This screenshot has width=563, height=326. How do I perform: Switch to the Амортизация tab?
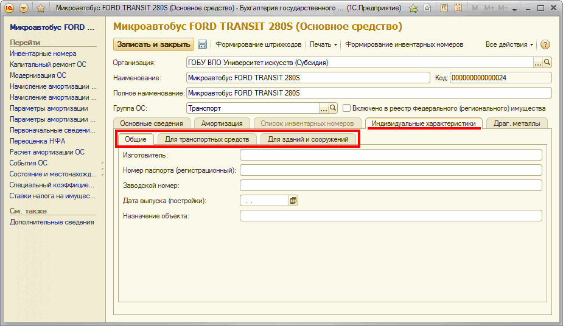(222, 123)
